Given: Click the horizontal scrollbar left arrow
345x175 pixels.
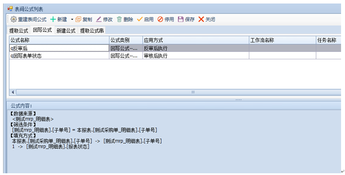Looking at the screenshot, I should (12, 92).
